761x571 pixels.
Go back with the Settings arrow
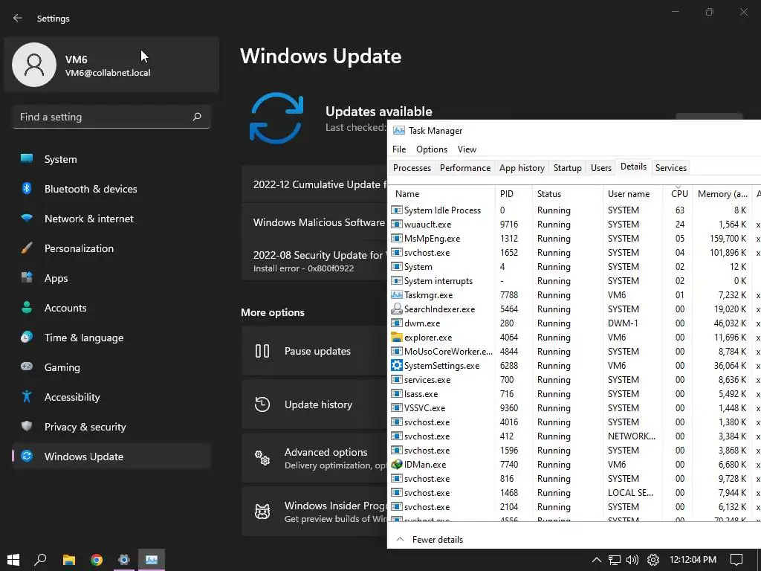[x=18, y=18]
